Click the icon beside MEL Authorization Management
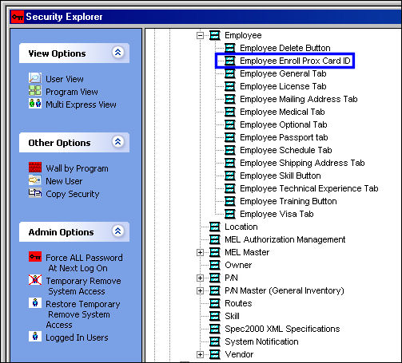The width and height of the screenshot is (402, 363). click(215, 239)
